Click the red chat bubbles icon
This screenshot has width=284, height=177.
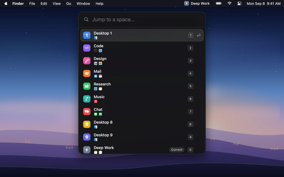(x=87, y=112)
